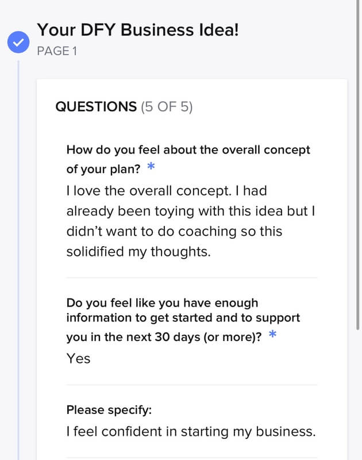Select the check mark inside the blue circle
Image resolution: width=362 pixels, height=460 pixels.
[18, 41]
